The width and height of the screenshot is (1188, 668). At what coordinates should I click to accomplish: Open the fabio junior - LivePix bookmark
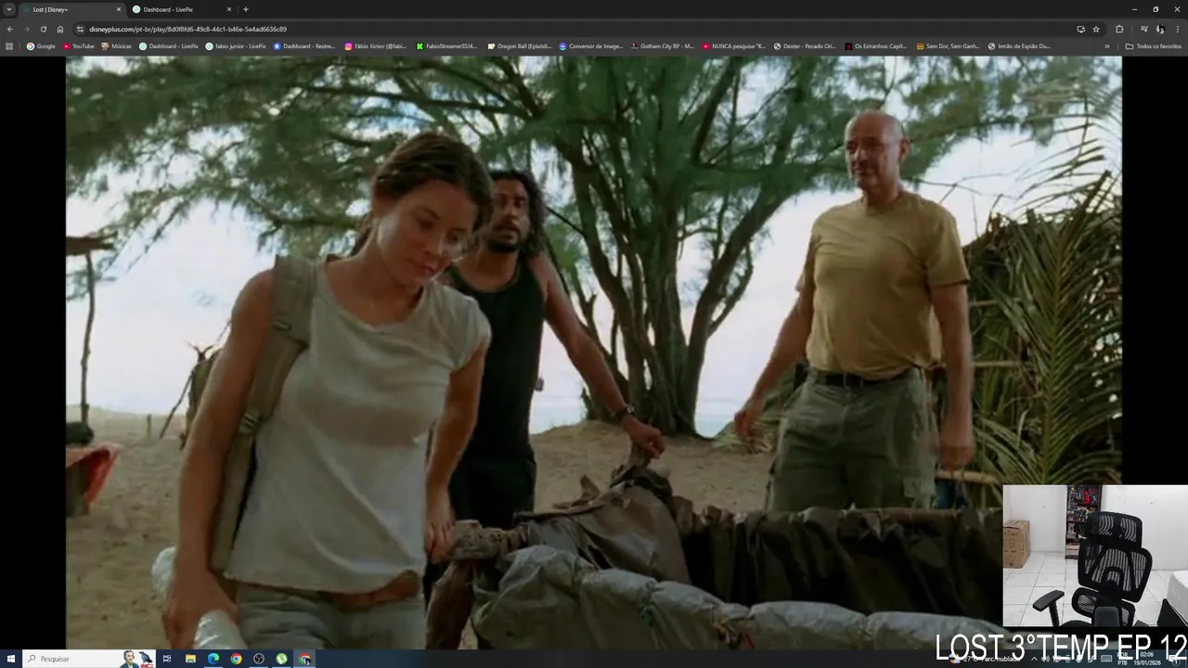236,45
